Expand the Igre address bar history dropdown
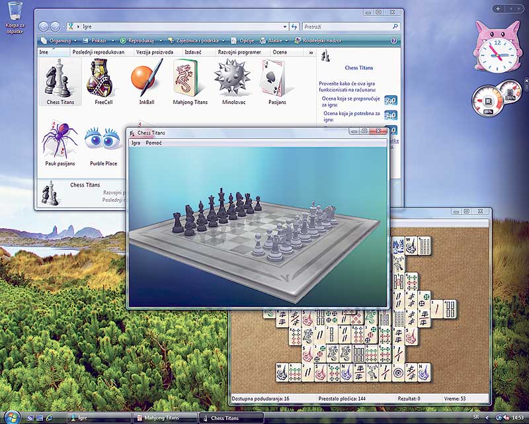529x424 pixels. [x=285, y=26]
